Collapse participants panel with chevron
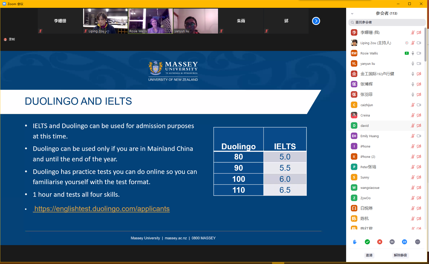The height and width of the screenshot is (264, 429). pos(352,14)
